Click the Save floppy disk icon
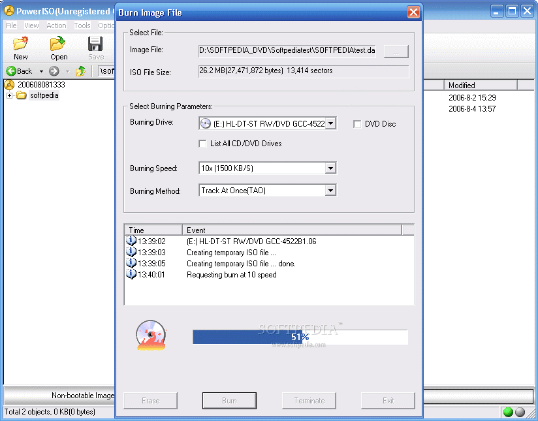Screen dimensions: 538x421 click(95, 44)
